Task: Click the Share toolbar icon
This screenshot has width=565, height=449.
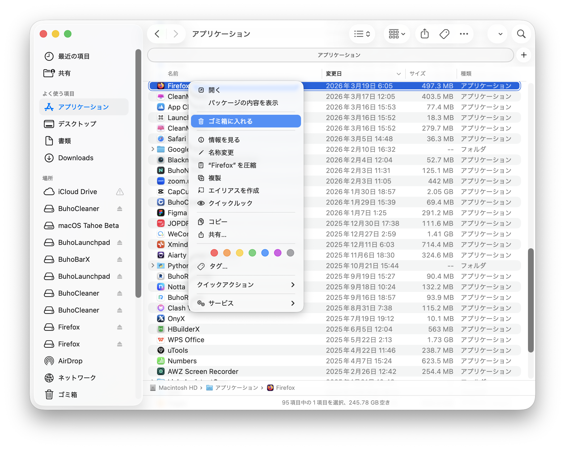Action: (x=425, y=34)
